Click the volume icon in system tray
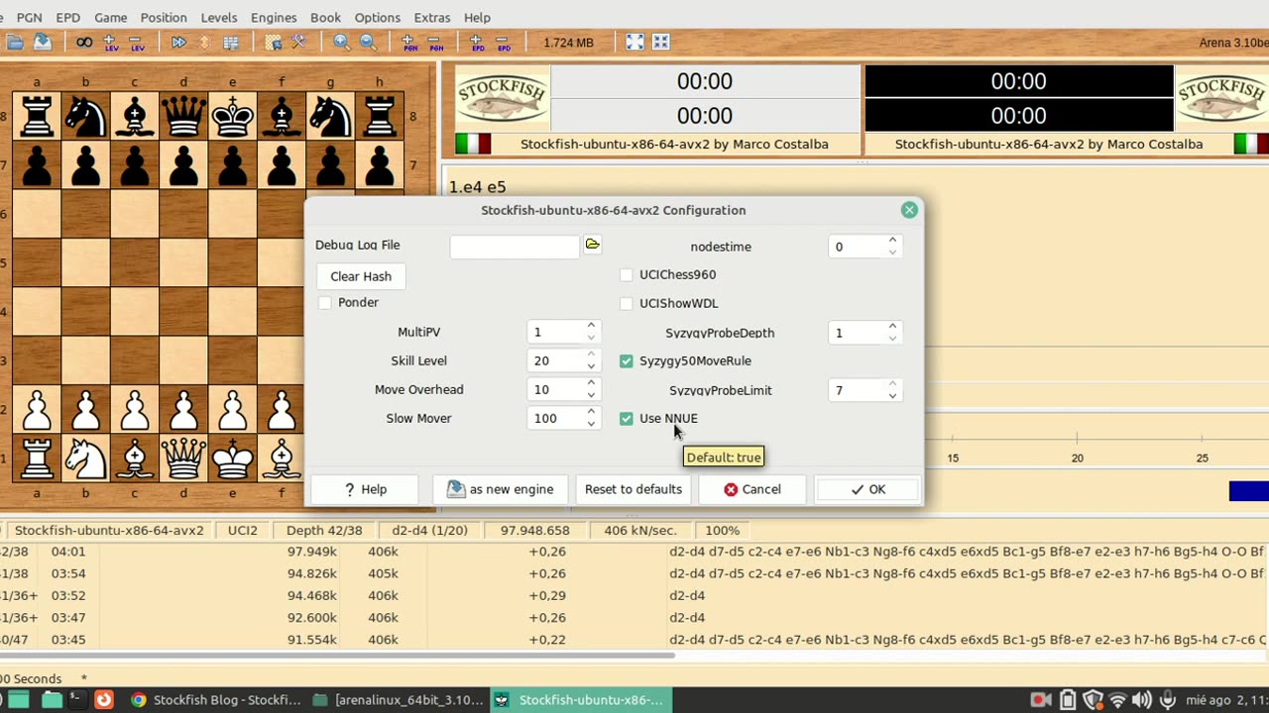 (1142, 700)
